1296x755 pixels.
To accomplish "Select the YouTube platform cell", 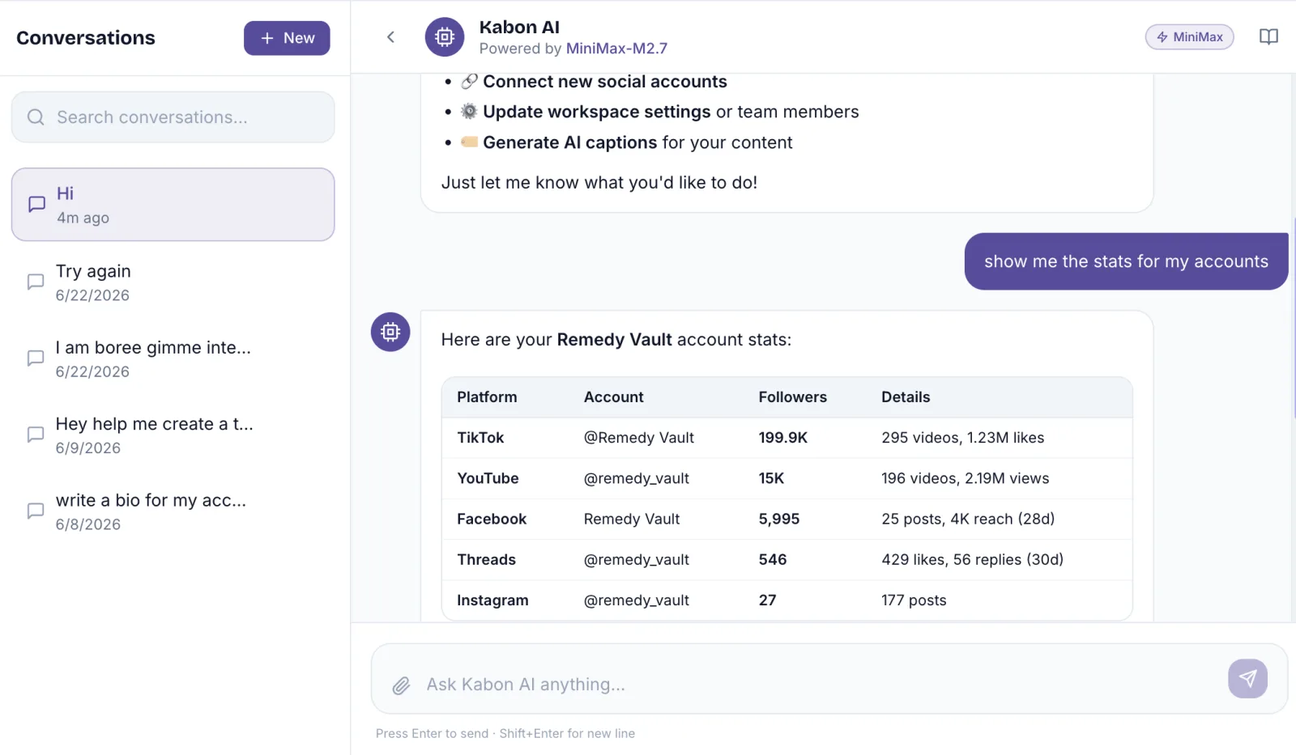I will [x=488, y=478].
